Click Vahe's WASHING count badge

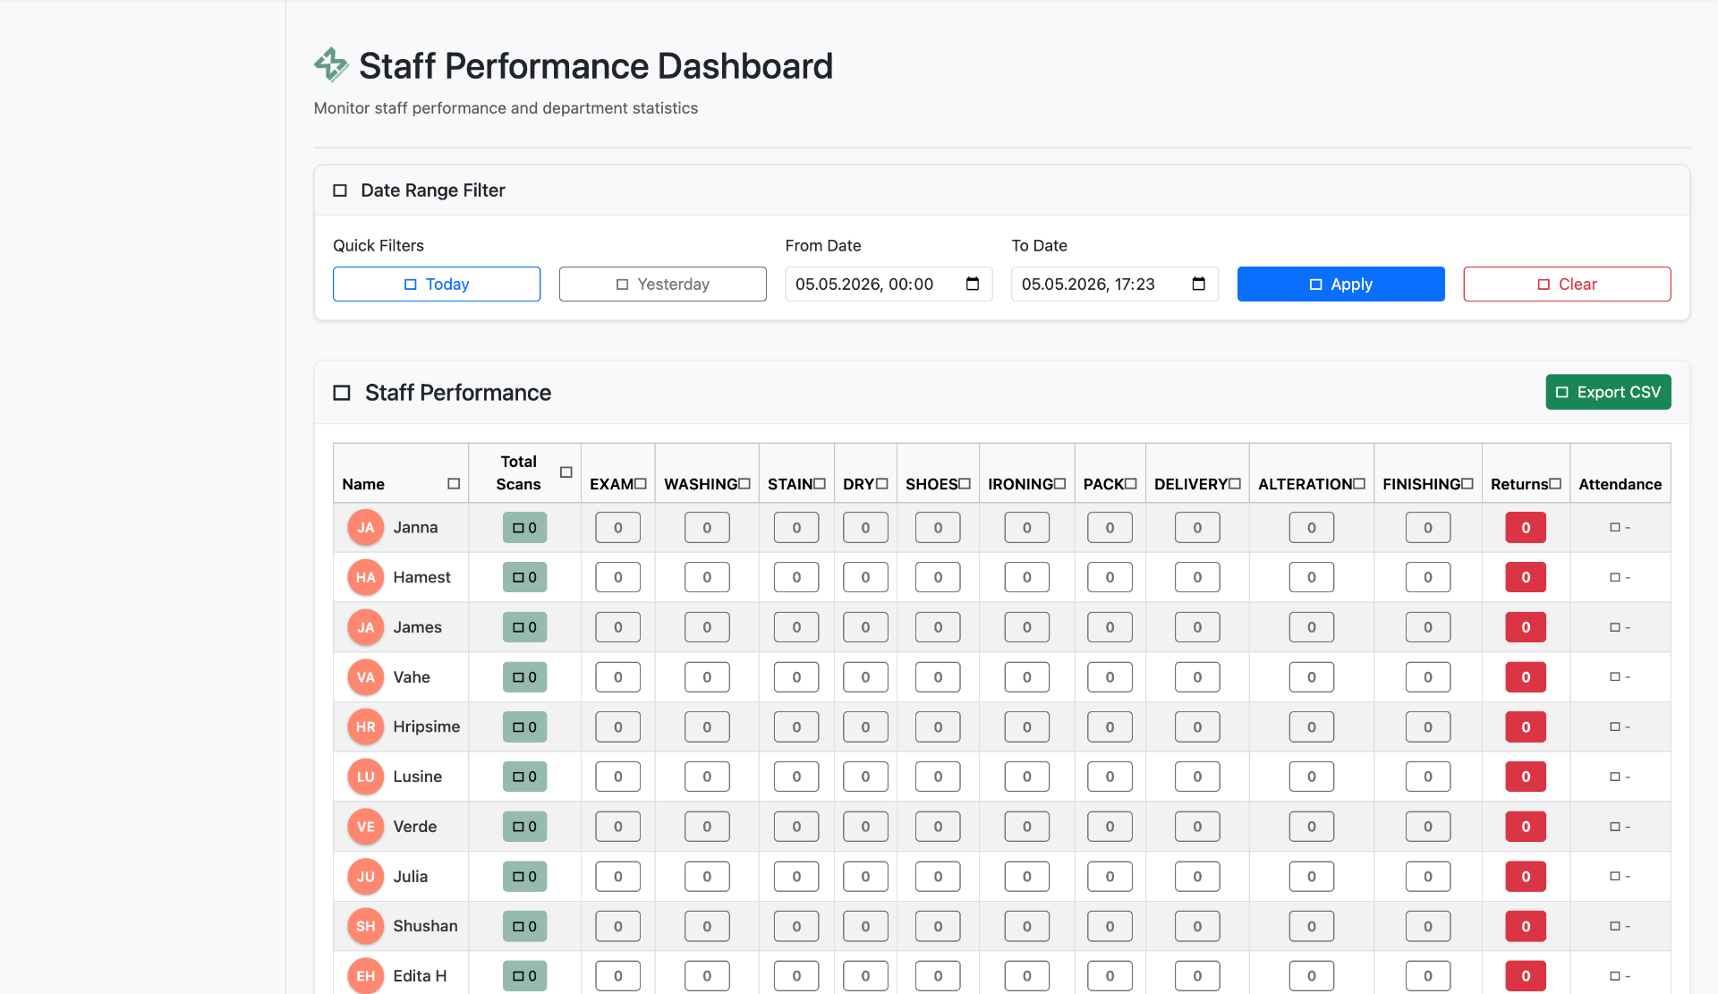[x=707, y=677]
